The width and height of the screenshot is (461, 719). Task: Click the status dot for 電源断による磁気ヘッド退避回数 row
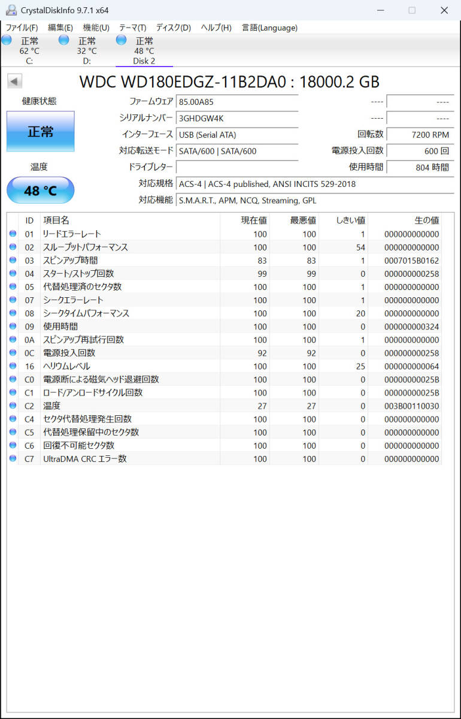tap(13, 379)
